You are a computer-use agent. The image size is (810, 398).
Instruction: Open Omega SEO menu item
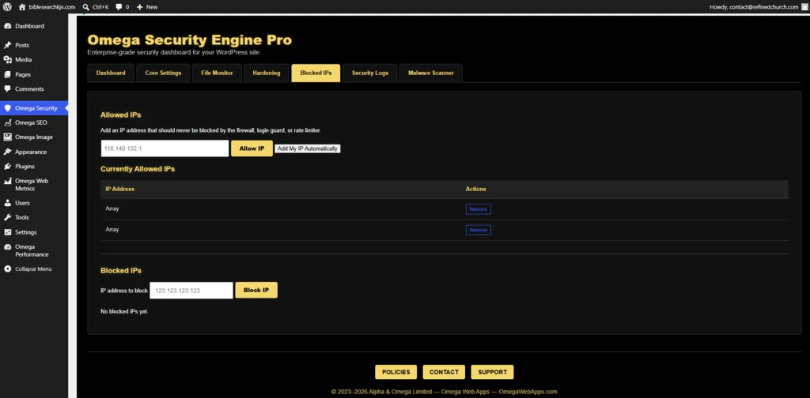pos(31,122)
